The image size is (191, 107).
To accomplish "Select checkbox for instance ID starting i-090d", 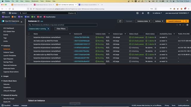I will [x=29, y=58].
